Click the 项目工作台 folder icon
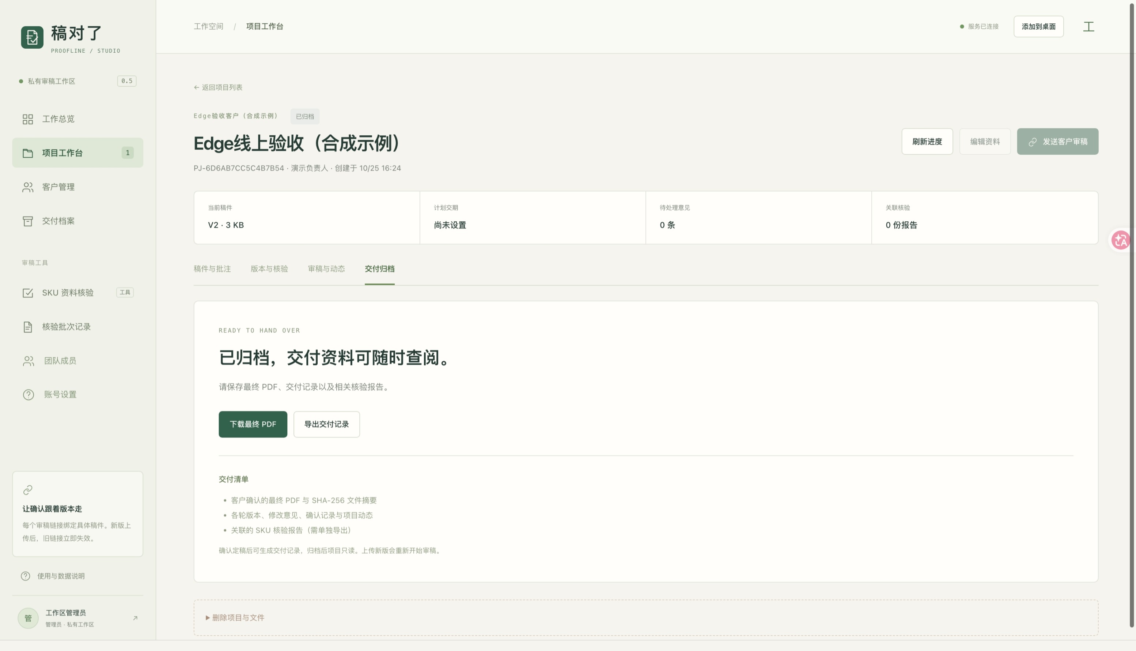This screenshot has height=651, width=1136. [28, 153]
